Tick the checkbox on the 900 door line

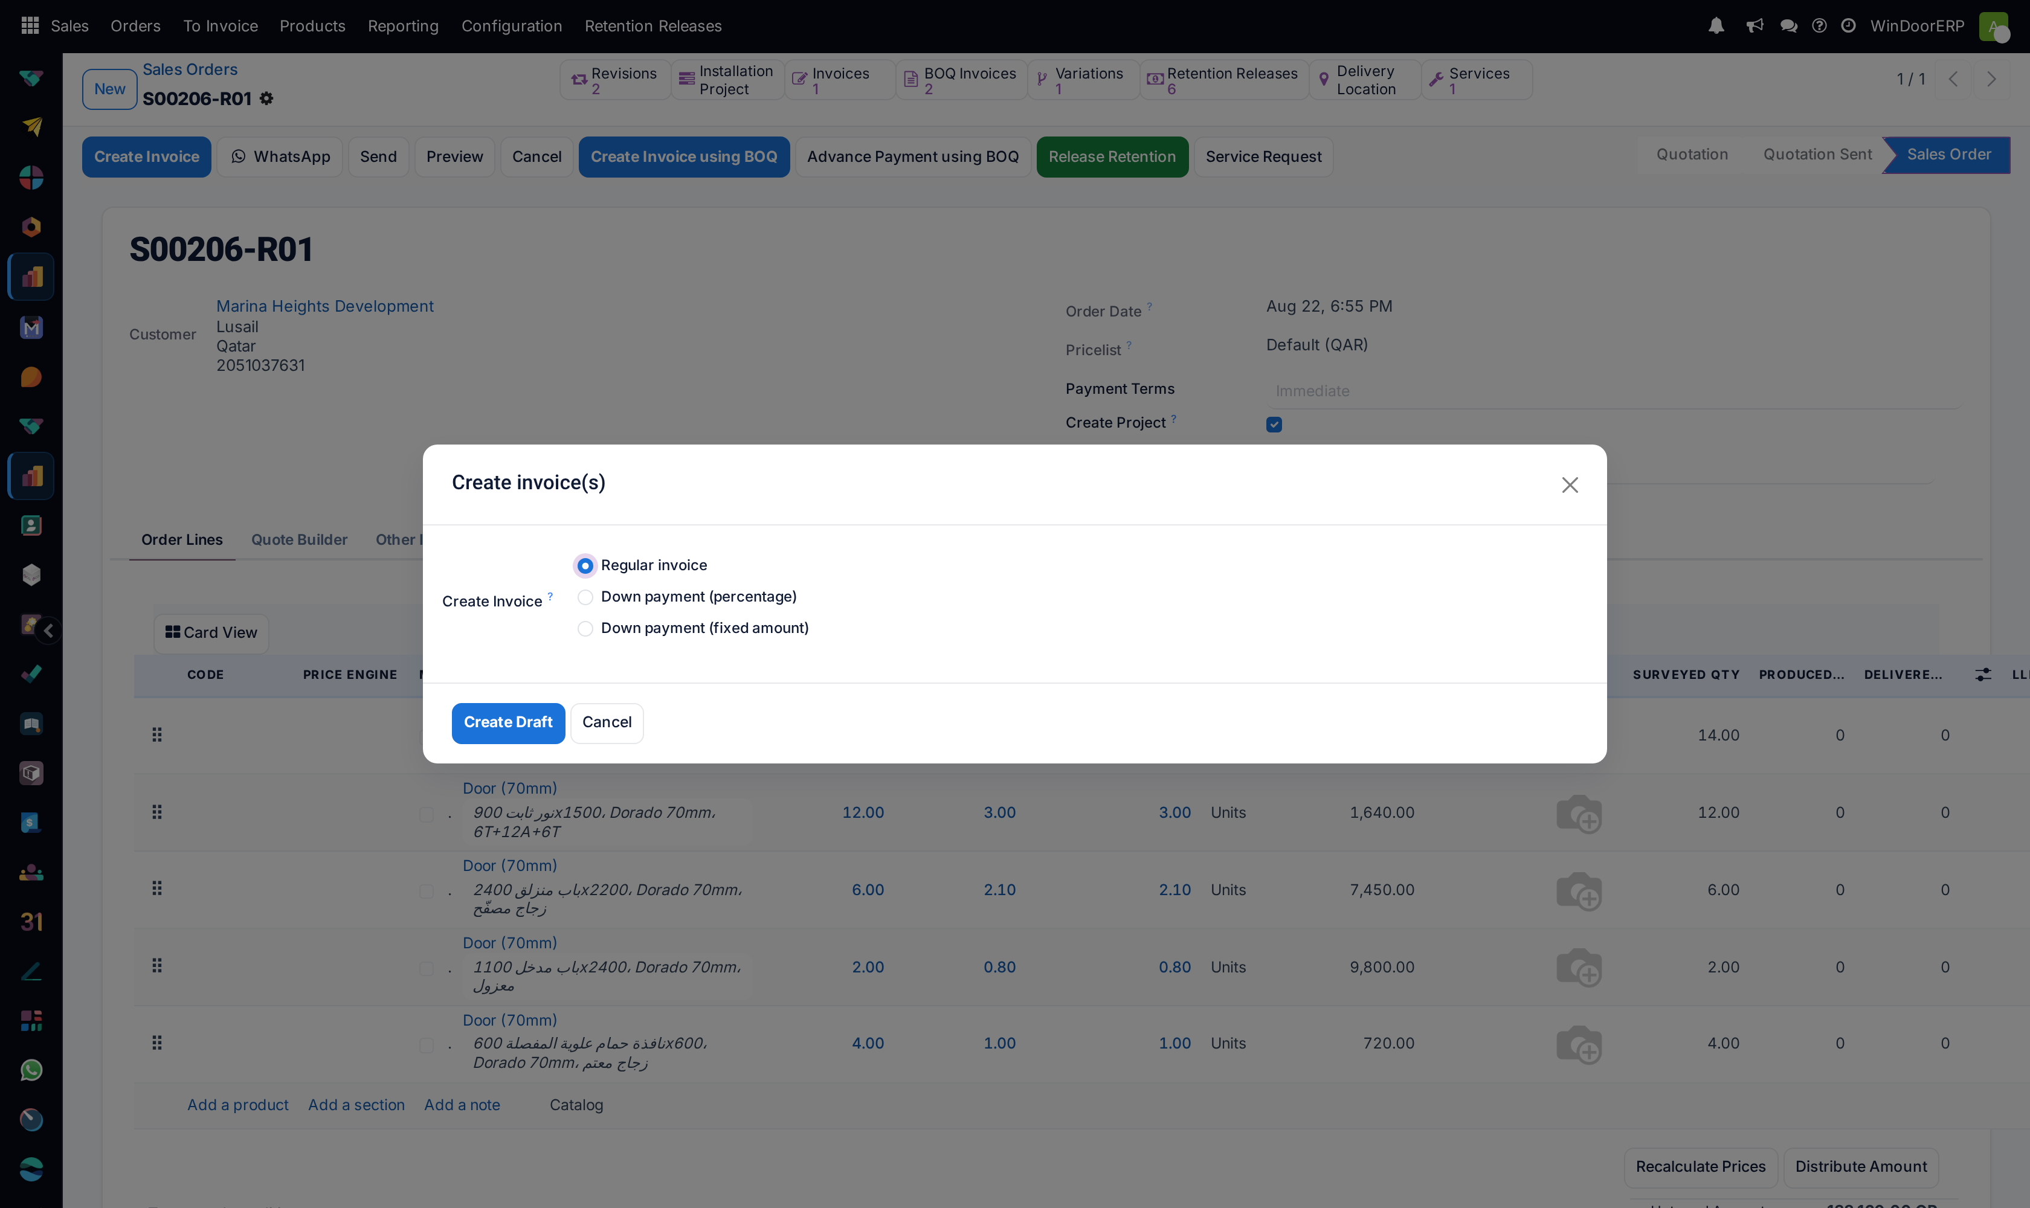coord(426,814)
